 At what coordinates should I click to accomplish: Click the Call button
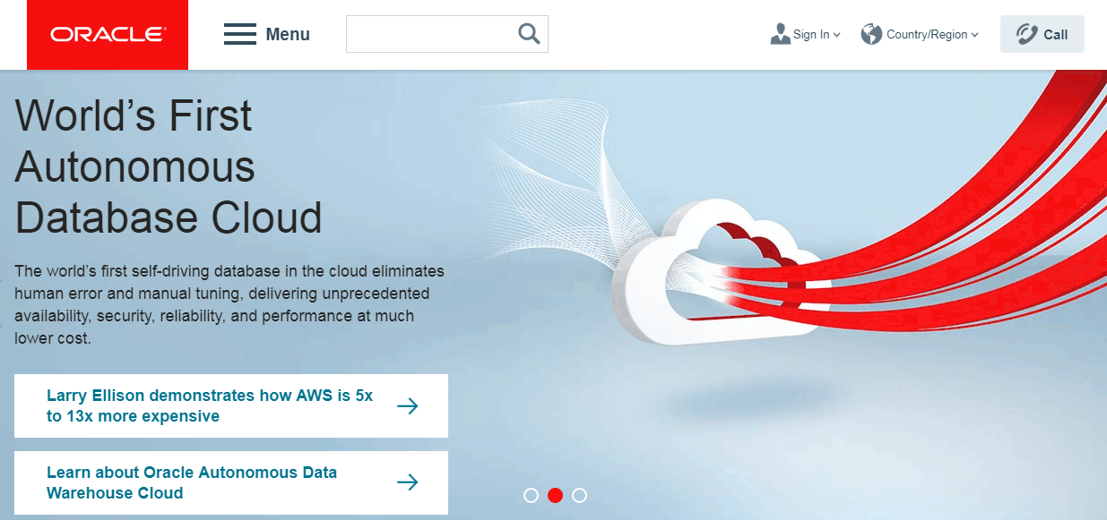(x=1042, y=34)
